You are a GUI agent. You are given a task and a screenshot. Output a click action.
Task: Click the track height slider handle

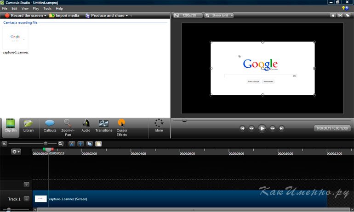click(9, 210)
